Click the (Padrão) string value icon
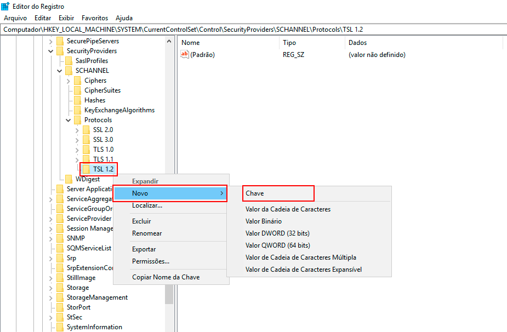507x332 pixels. coord(184,54)
